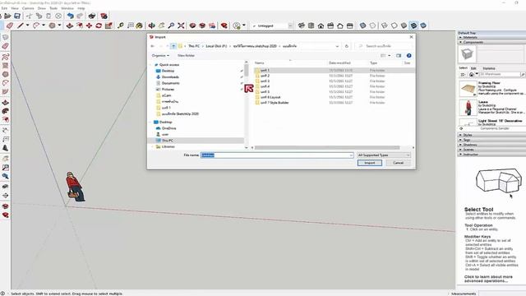
Task: Enable Shaded face style
Action: (x=404, y=25)
